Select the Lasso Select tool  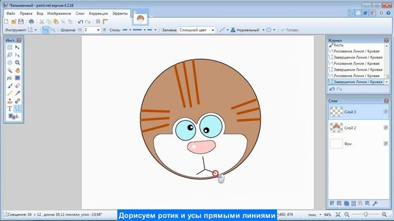pos(10,55)
